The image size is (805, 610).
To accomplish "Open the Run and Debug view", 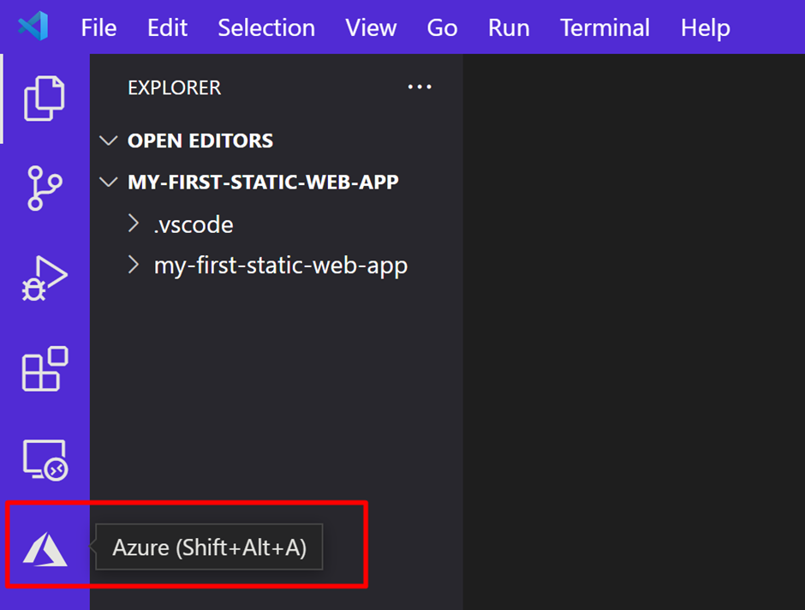I will 45,278.
